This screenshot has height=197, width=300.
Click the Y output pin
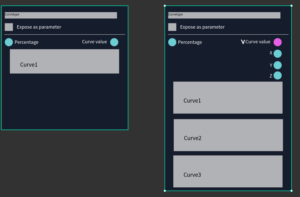point(278,65)
